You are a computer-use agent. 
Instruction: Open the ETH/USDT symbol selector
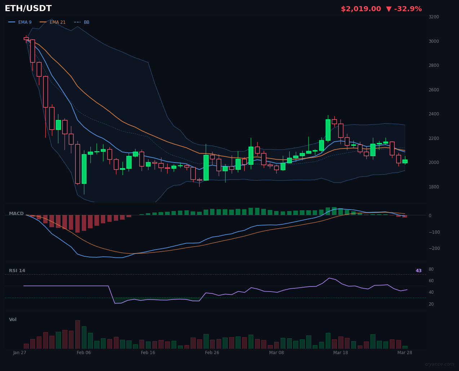[28, 8]
